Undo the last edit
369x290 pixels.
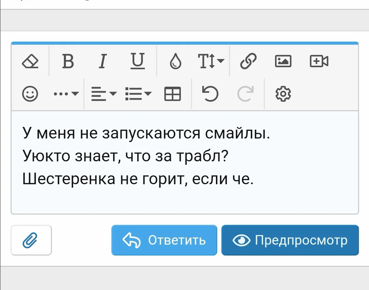click(x=209, y=94)
